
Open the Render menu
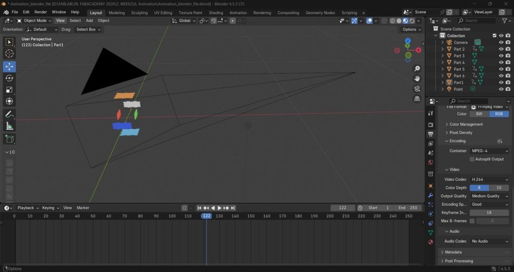41,12
